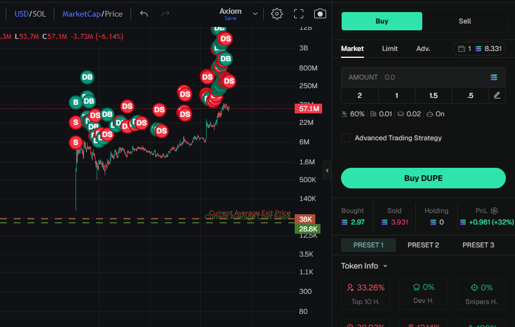This screenshot has width=515, height=327.
Task: Select PRESET 2 tab
Action: point(423,245)
